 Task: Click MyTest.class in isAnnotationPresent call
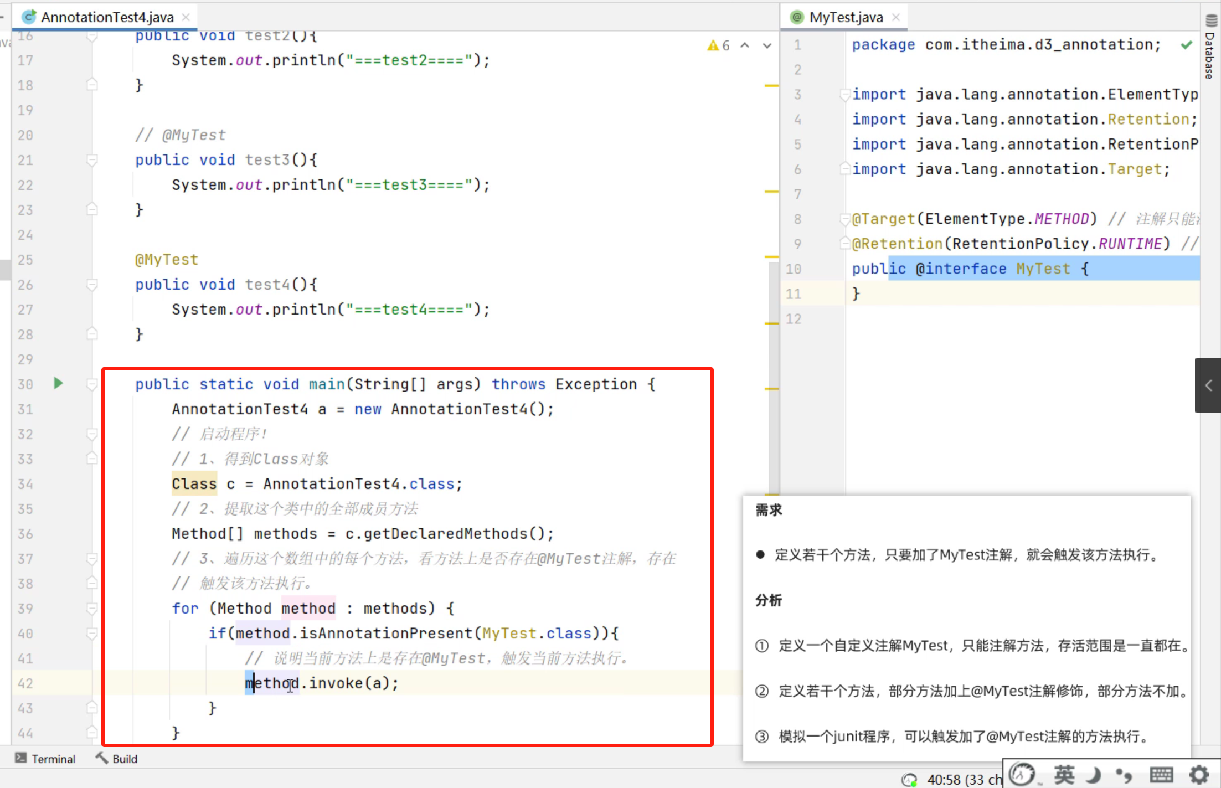[x=537, y=633]
